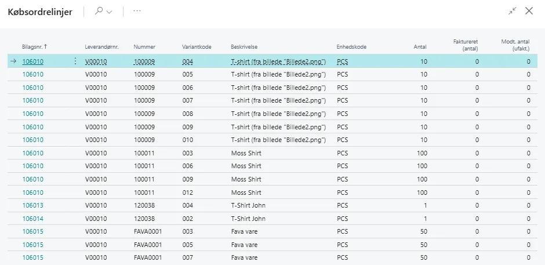Click the Faktureret (antal) column header
Screen dimensions: 545x265
466,45
